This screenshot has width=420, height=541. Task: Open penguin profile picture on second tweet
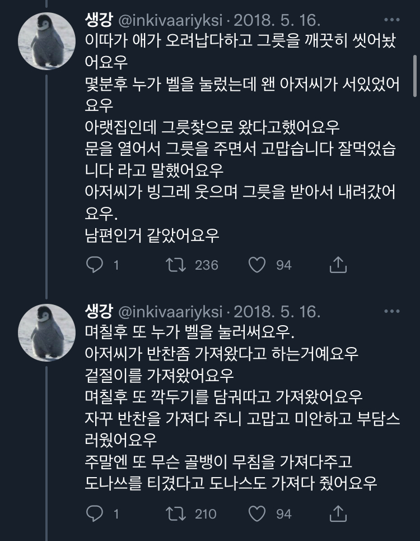pyautogui.click(x=47, y=332)
